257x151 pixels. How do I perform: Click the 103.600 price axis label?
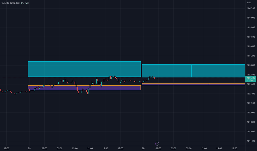click(x=251, y=37)
